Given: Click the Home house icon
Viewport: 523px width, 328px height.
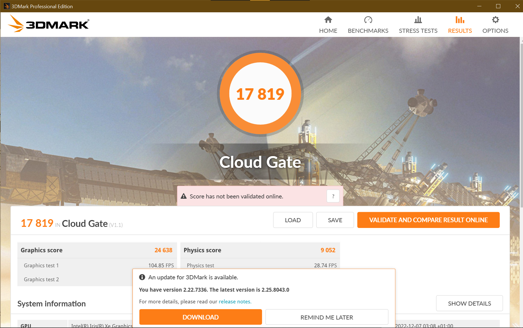Looking at the screenshot, I should [x=328, y=20].
